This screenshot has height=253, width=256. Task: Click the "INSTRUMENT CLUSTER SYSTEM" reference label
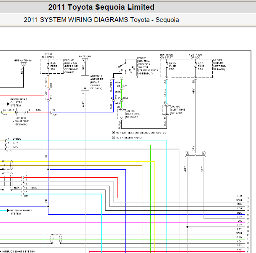coord(19,102)
